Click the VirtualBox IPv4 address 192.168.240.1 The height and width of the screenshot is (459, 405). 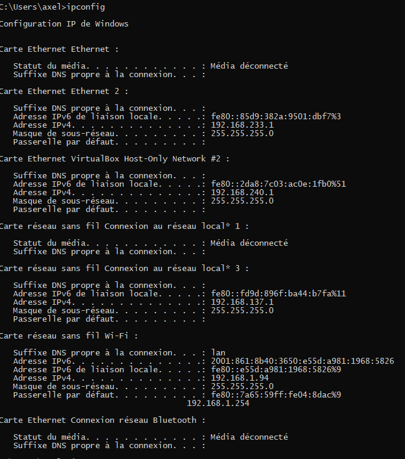point(242,192)
